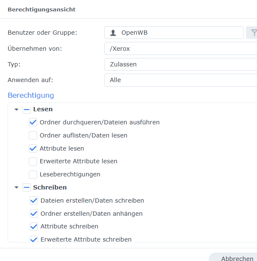Viewport: 257px width, 261px height.
Task: Check the Leseberechtigungen checkbox
Action: click(x=33, y=174)
